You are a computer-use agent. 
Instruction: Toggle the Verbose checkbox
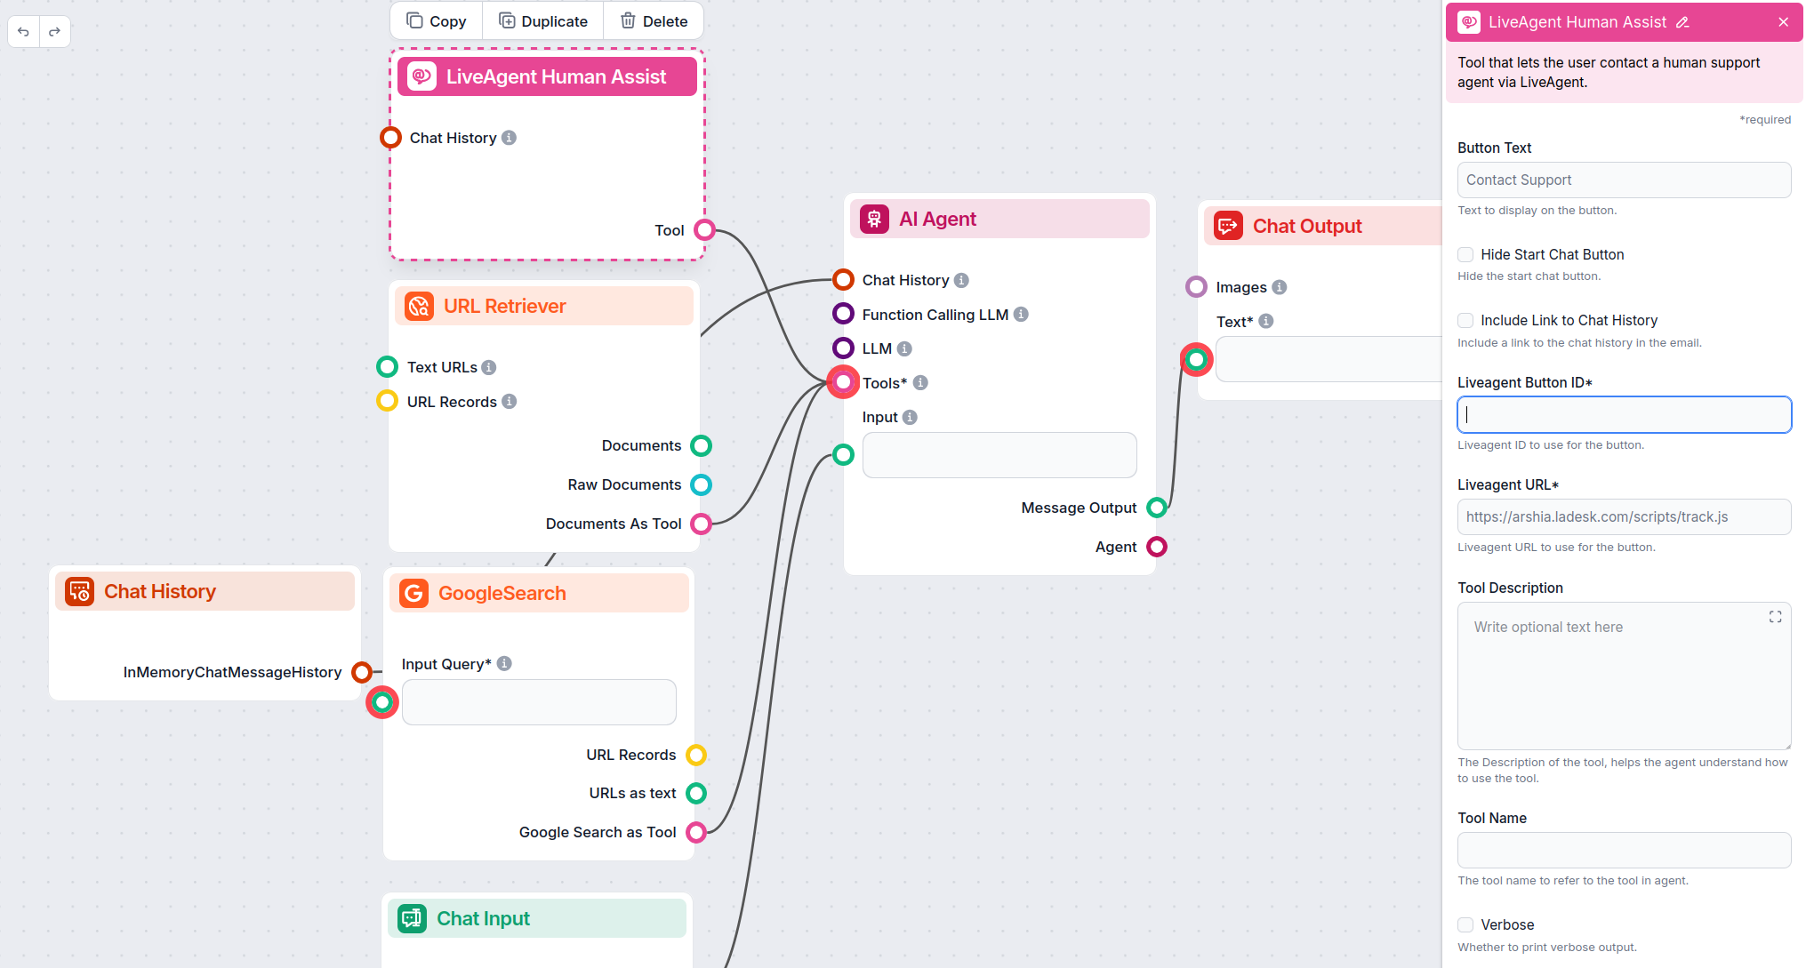[x=1465, y=924]
